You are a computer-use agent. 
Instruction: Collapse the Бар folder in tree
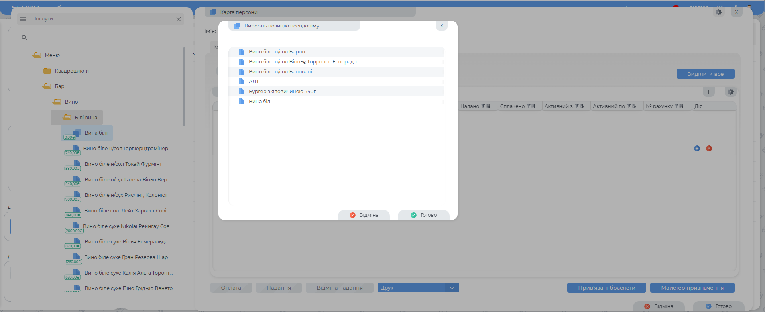pos(47,86)
